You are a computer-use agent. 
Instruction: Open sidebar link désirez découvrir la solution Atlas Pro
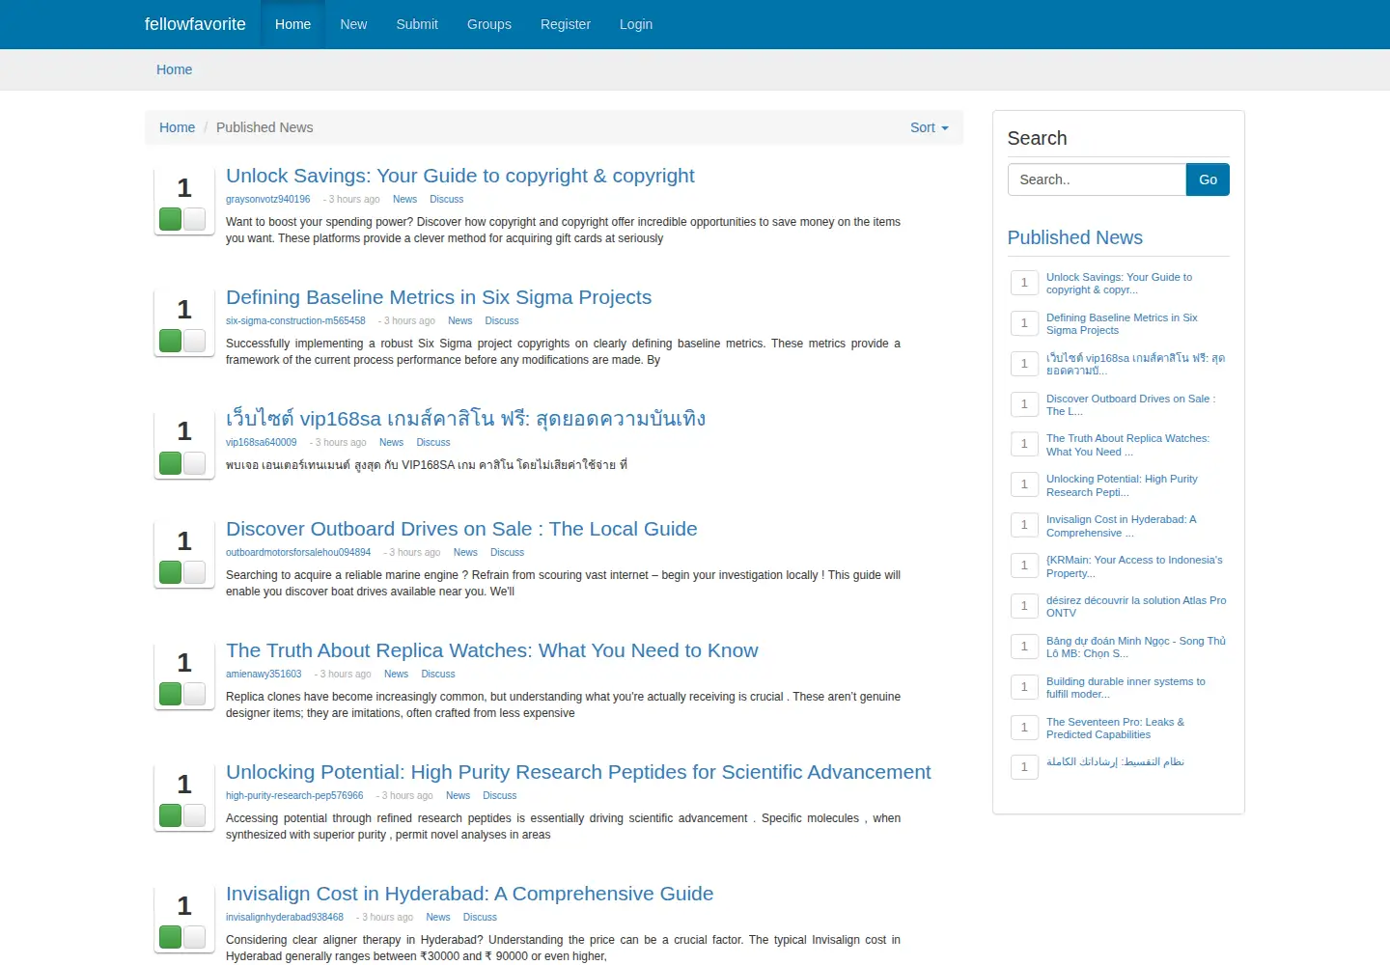click(1136, 607)
